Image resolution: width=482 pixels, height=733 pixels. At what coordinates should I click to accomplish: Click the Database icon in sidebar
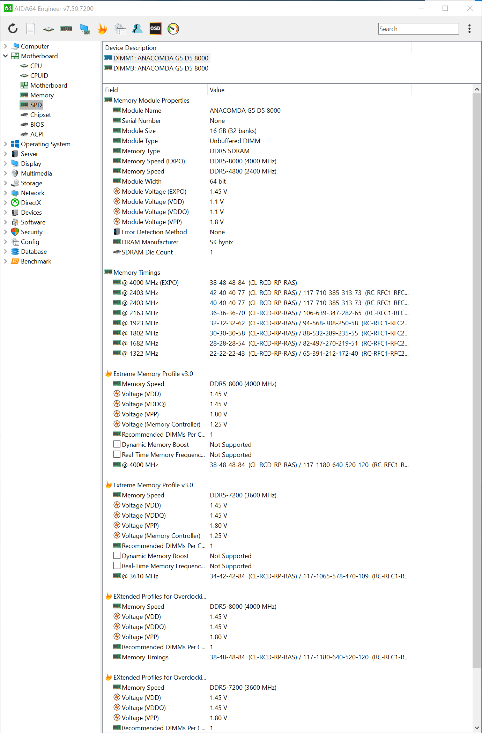[15, 251]
